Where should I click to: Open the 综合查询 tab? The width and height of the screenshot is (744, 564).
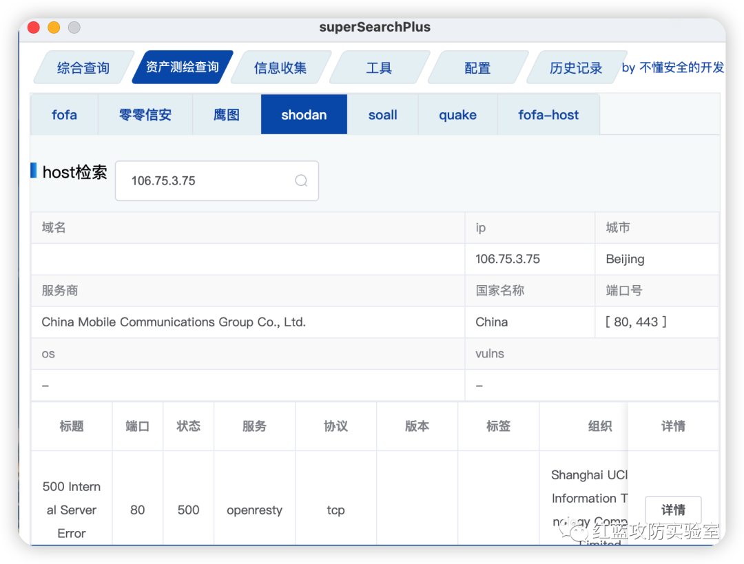click(83, 68)
